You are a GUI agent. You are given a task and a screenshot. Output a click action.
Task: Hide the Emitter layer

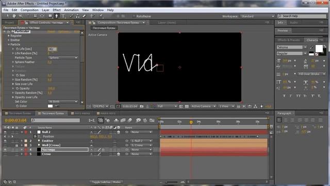[x=5, y=141]
